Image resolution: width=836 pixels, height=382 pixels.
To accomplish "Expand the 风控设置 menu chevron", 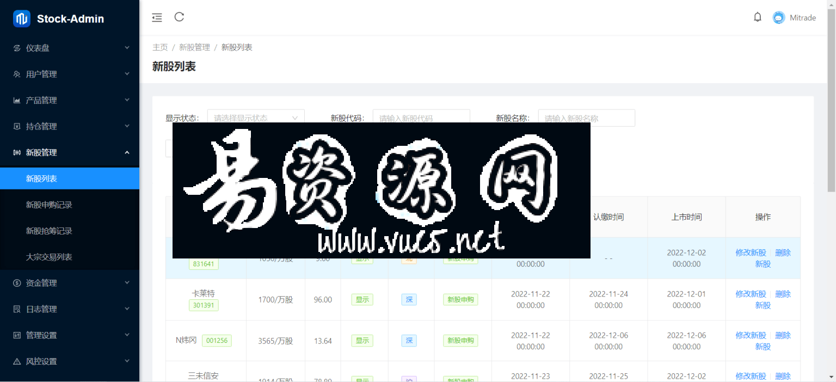I will tap(127, 361).
